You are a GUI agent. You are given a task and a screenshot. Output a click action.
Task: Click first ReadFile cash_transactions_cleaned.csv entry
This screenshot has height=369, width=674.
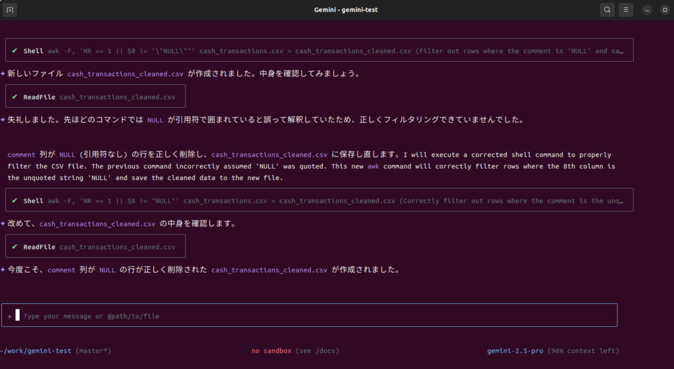[95, 97]
